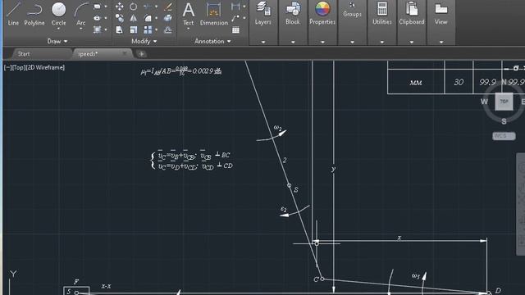This screenshot has width=525, height=295.
Task: Expand the Modify panel title dropdown
Action: point(144,41)
